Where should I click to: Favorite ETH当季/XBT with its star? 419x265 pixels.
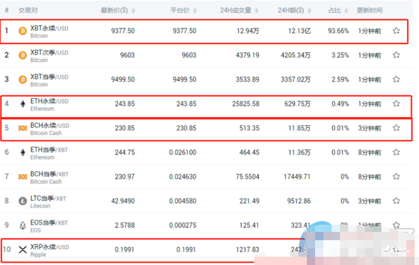[396, 152]
